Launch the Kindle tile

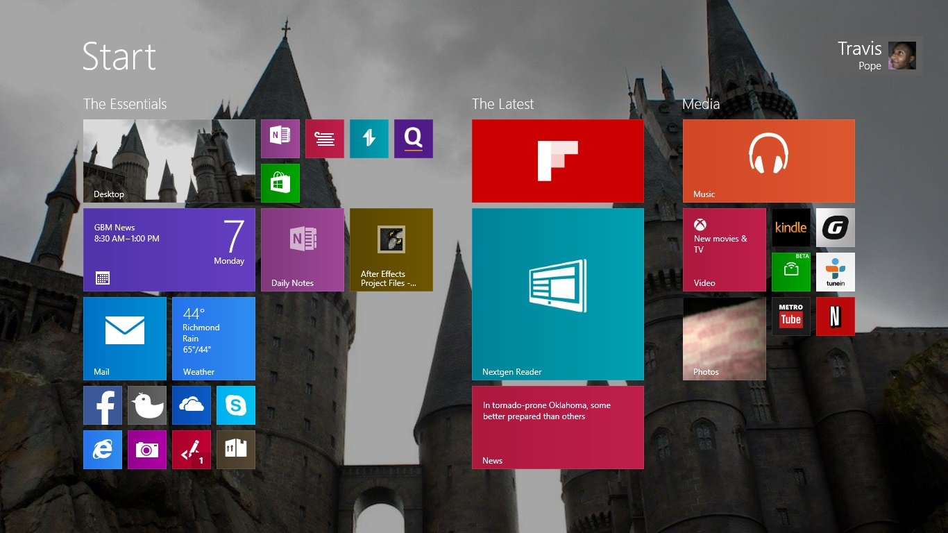(791, 228)
